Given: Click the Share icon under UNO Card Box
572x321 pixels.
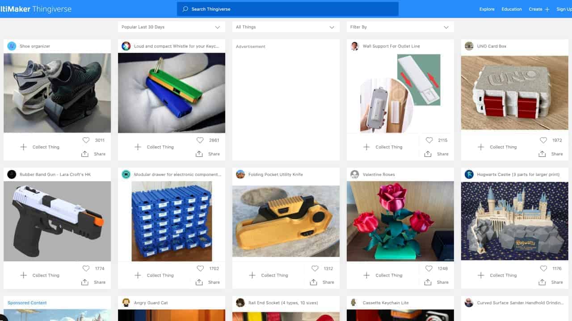Looking at the screenshot, I should pyautogui.click(x=542, y=154).
